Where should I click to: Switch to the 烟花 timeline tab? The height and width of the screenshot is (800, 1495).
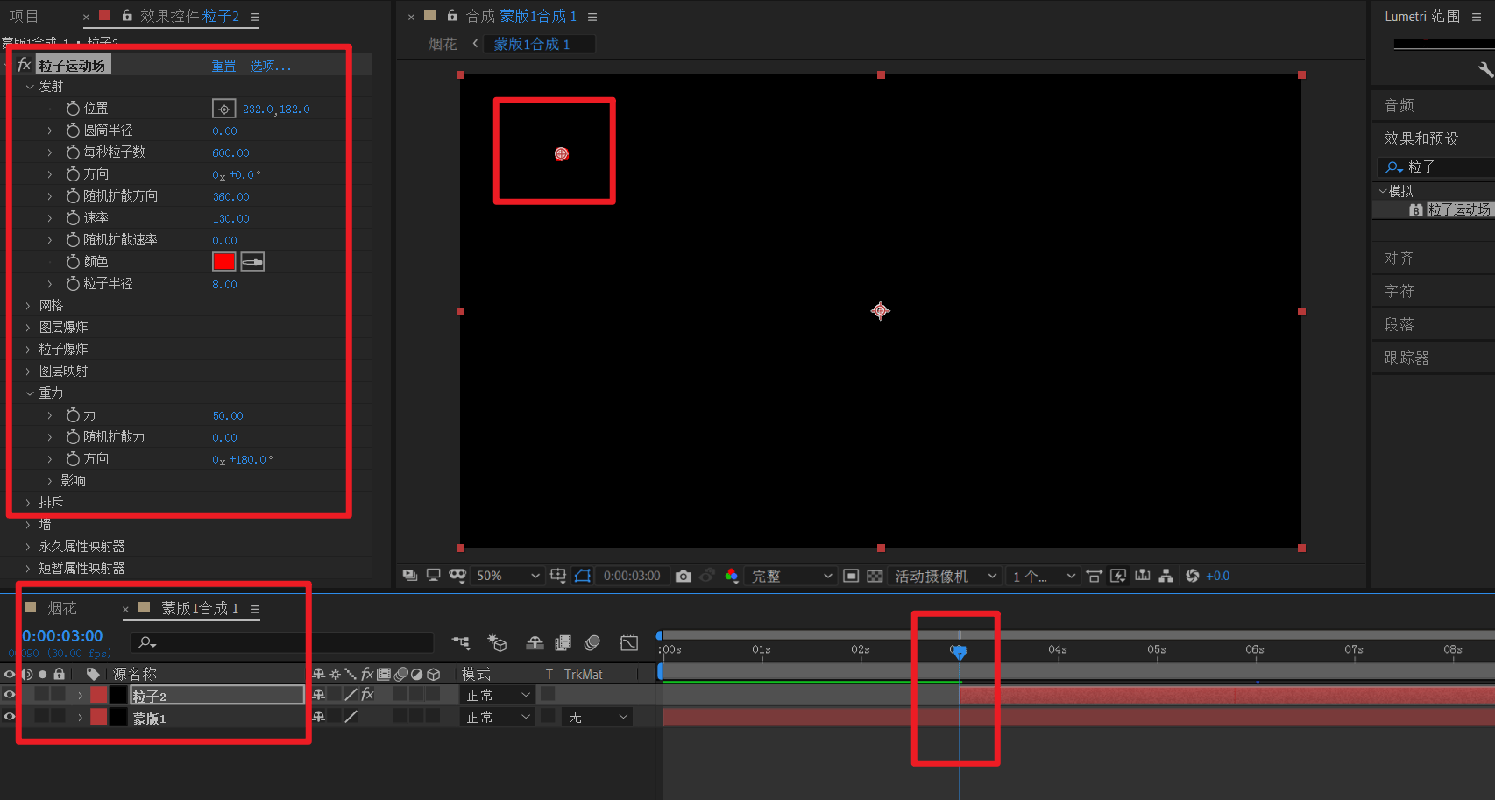[61, 608]
